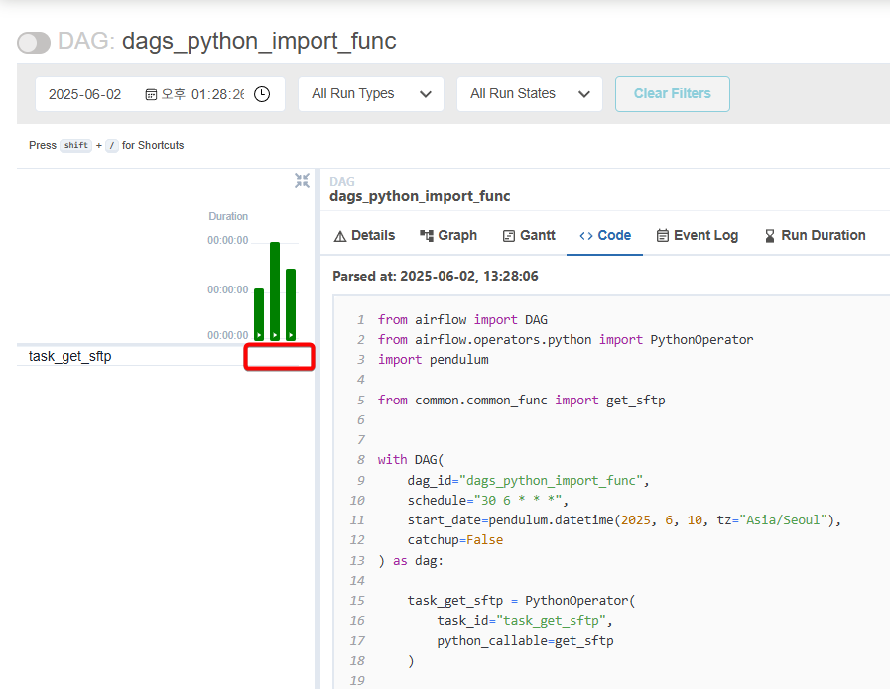Click the catchup=False code line

point(455,540)
